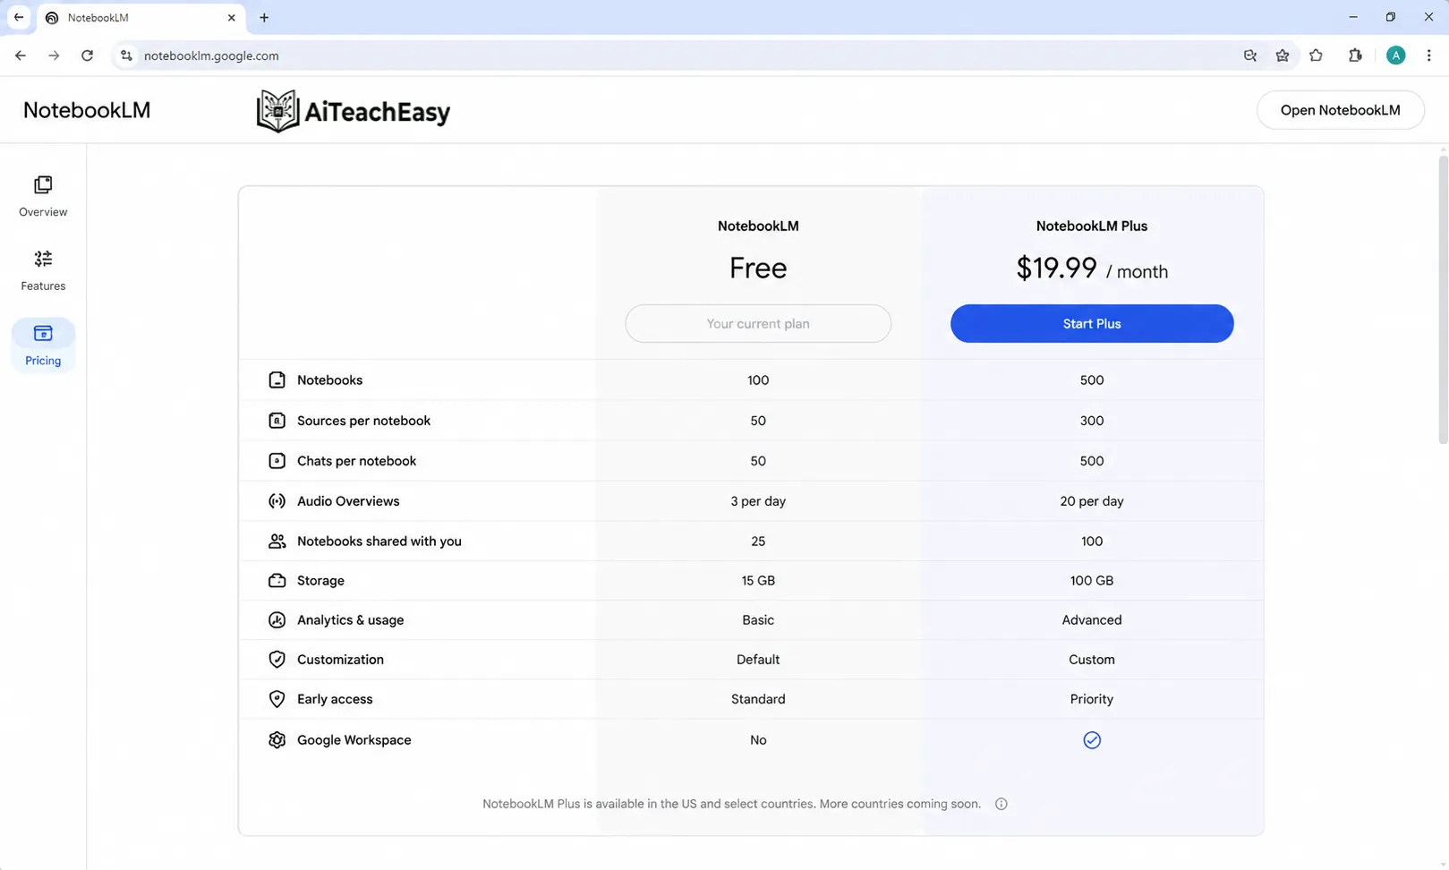The image size is (1449, 870).
Task: Click the NotebookLM header title
Action: pyautogui.click(x=87, y=110)
